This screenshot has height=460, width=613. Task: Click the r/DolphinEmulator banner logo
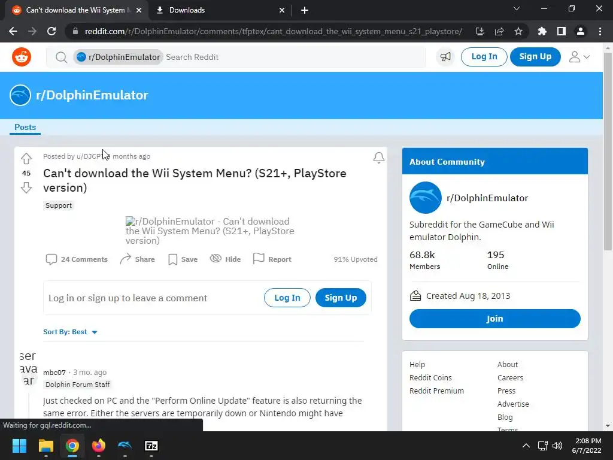[20, 95]
